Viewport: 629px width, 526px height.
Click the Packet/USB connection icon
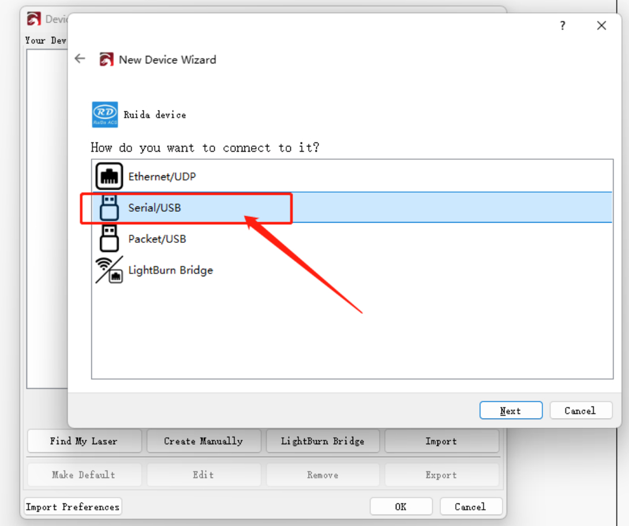click(x=110, y=239)
